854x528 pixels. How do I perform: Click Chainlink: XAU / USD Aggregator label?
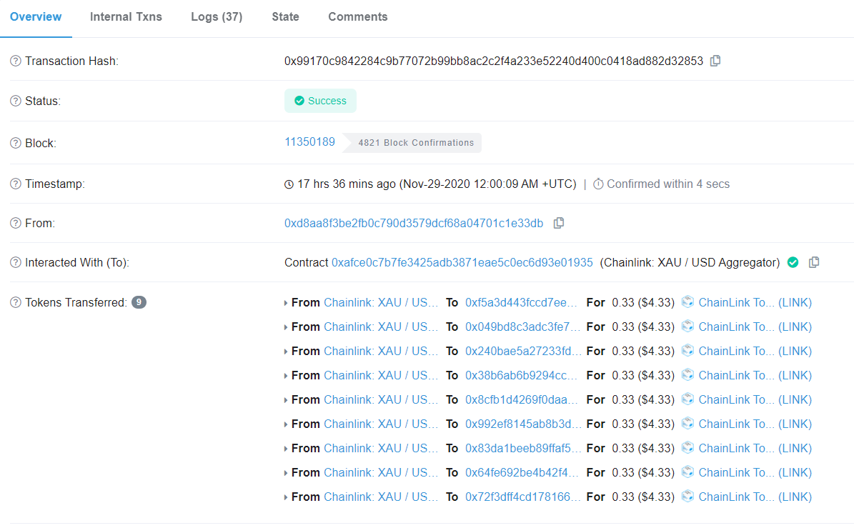click(x=690, y=262)
